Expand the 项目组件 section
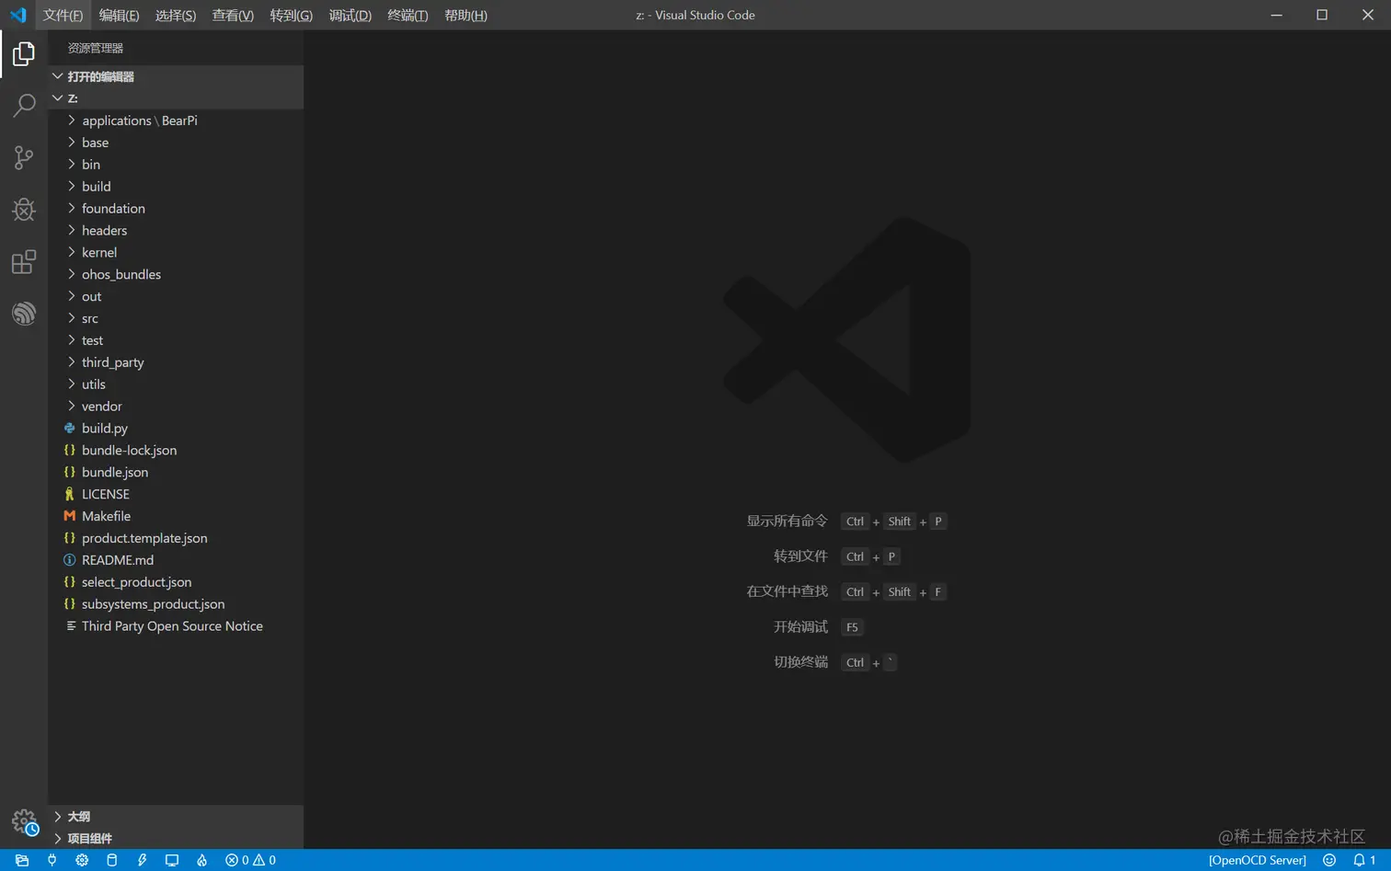The width and height of the screenshot is (1391, 871). [x=176, y=839]
